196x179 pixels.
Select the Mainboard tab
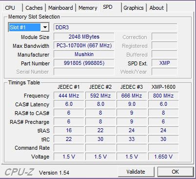click(x=60, y=8)
